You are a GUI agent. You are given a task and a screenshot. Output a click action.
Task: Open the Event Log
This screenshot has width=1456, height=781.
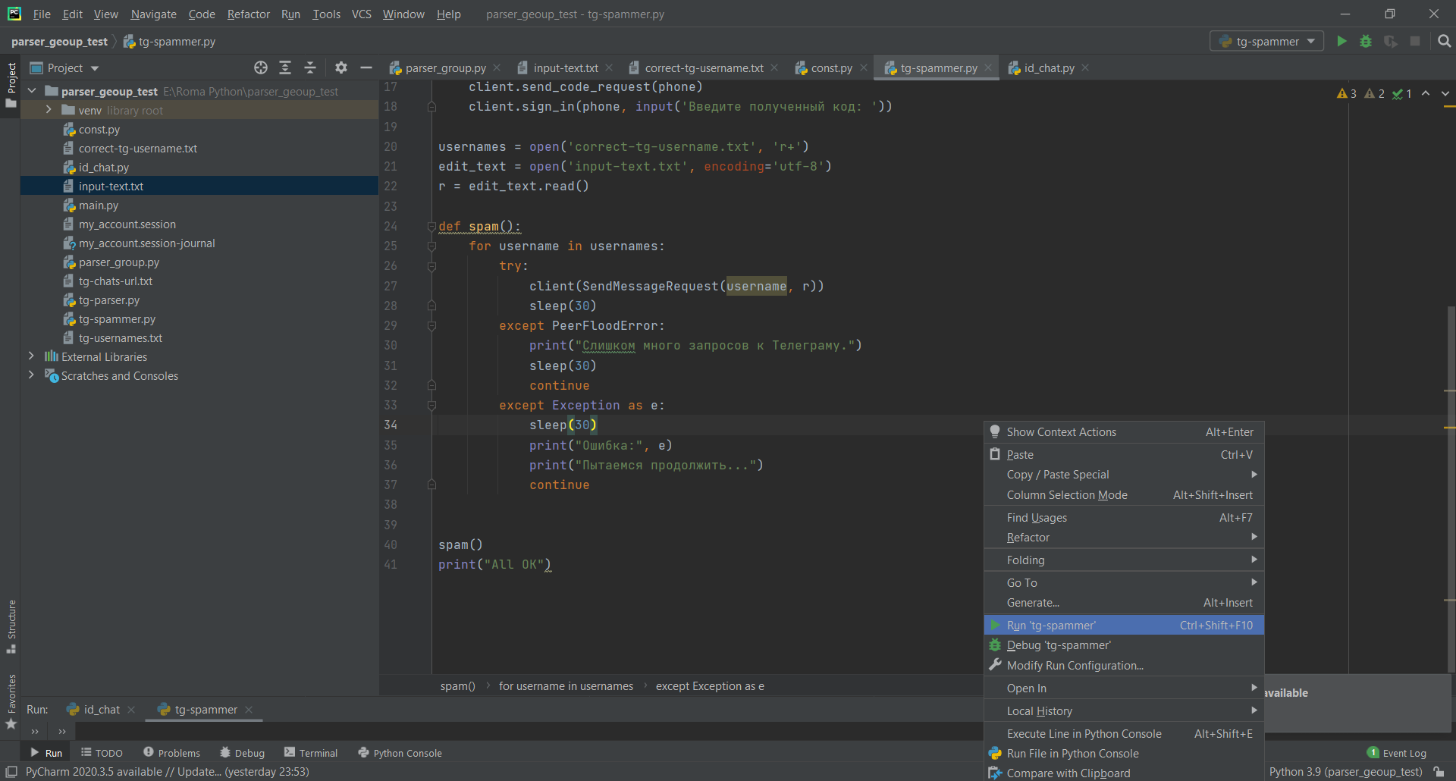coord(1396,753)
